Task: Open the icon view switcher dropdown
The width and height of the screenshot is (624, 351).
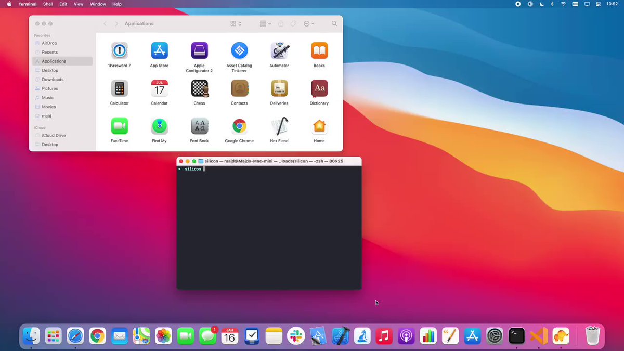Action: (236, 24)
